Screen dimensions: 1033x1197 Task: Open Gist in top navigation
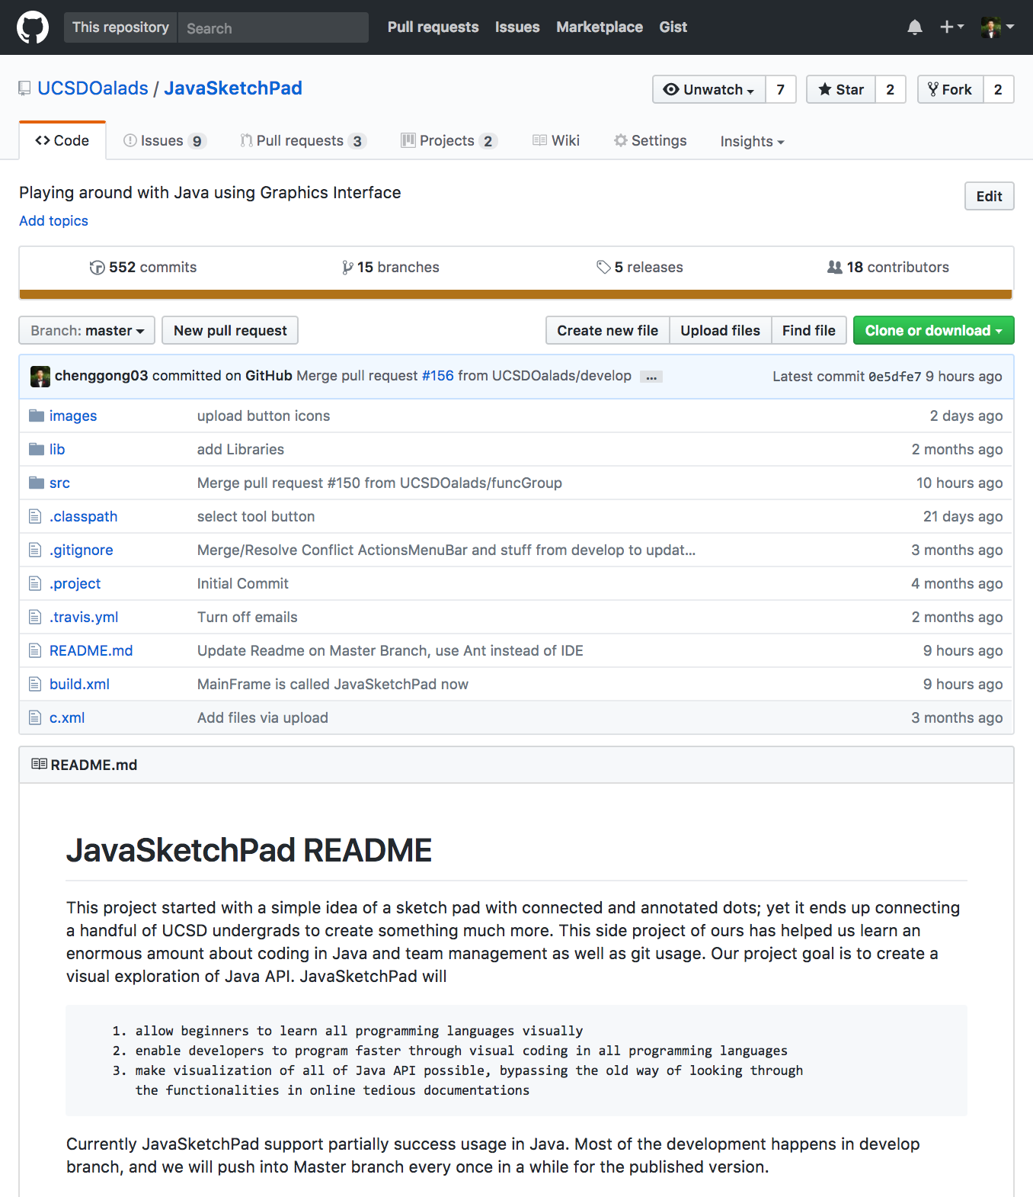pyautogui.click(x=673, y=27)
